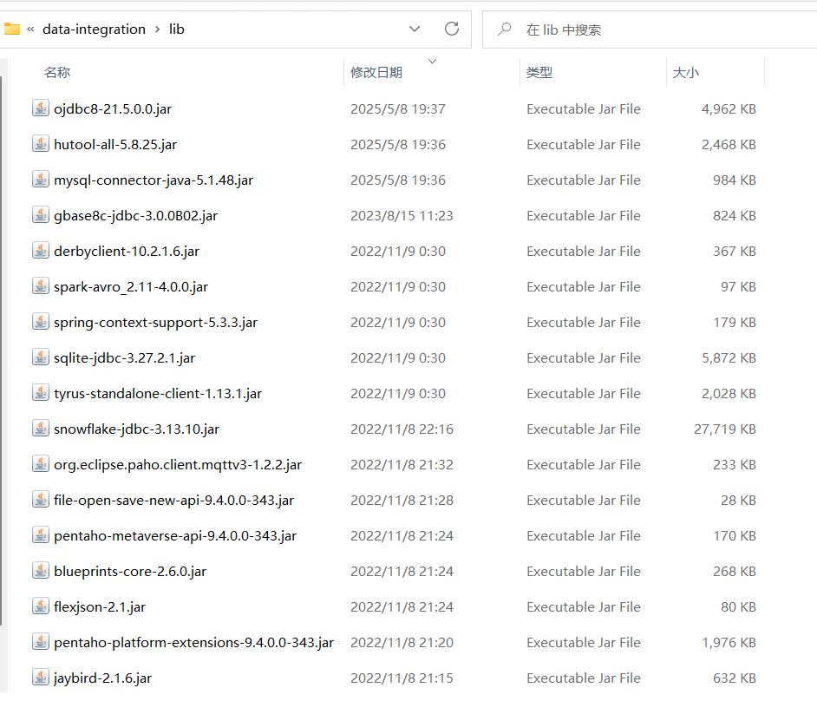
Task: Click the jar icon of spark-avro_2.11-4.0.0.jar
Action: tap(41, 285)
